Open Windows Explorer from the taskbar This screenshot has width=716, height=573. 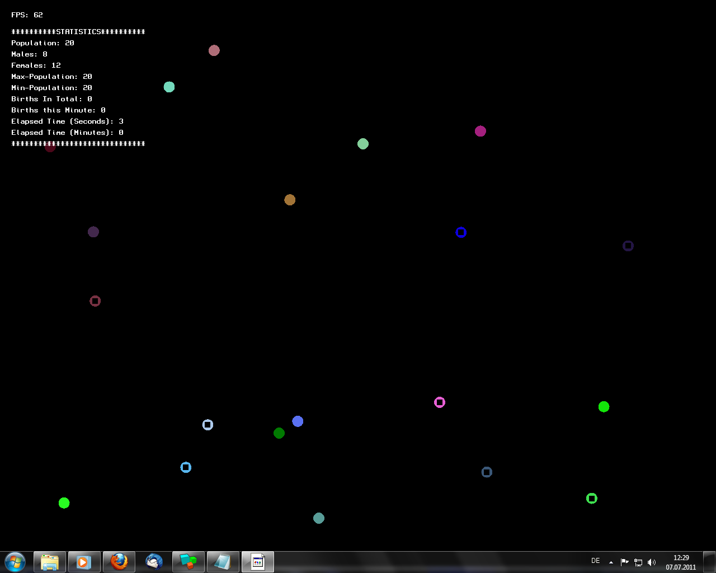pyautogui.click(x=50, y=562)
